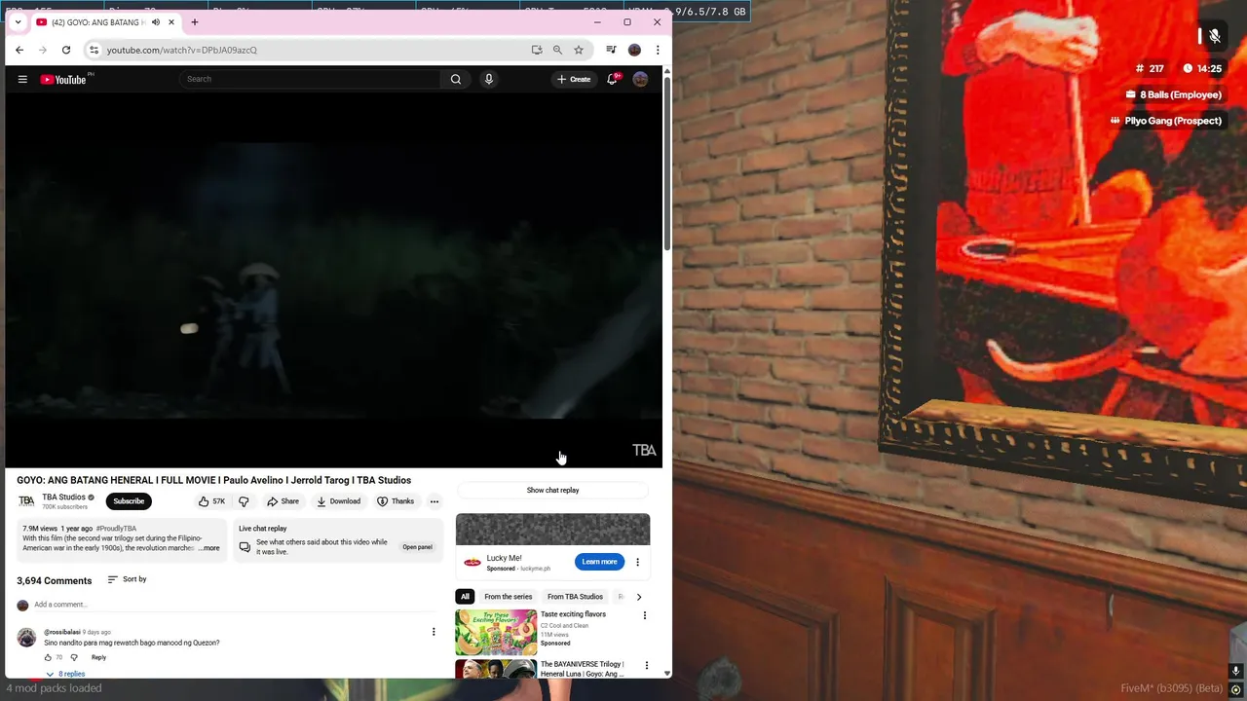Open Chrome tab search dropdown
1247x701 pixels.
tap(18, 22)
